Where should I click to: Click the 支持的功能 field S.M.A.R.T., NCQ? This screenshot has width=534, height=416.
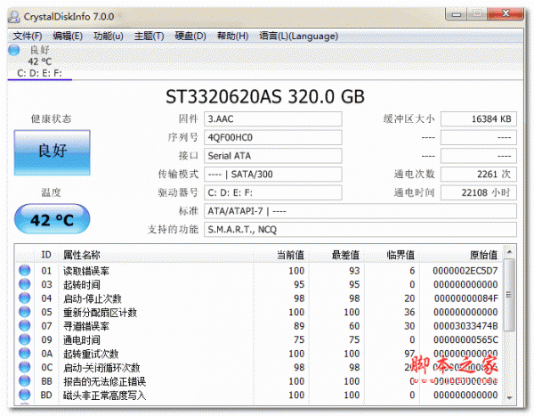click(360, 230)
